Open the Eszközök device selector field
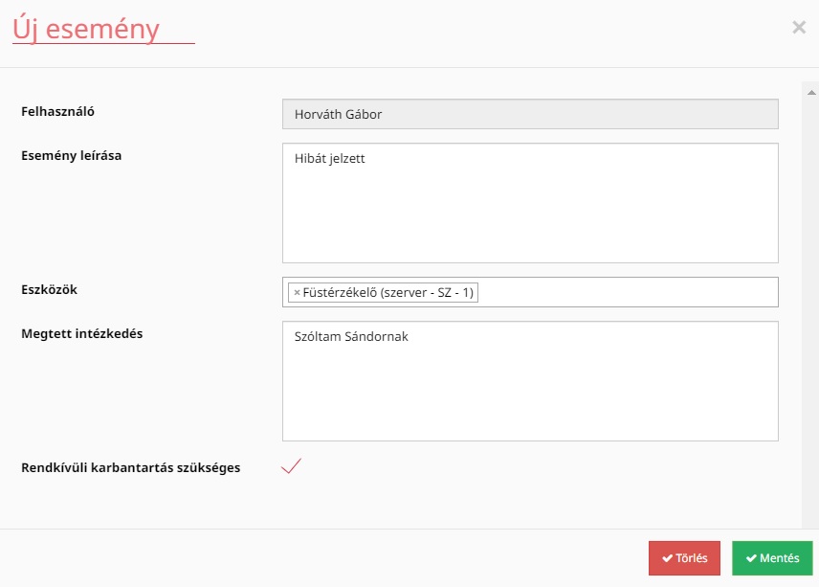819x587 pixels. tap(530, 292)
